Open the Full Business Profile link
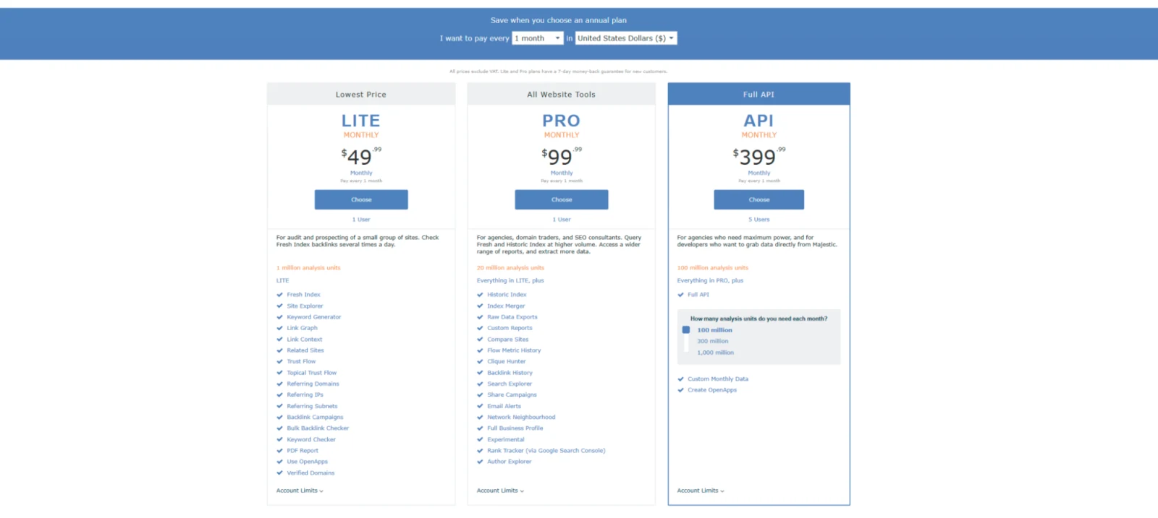Viewport: 1158px width, 518px height. 515,428
